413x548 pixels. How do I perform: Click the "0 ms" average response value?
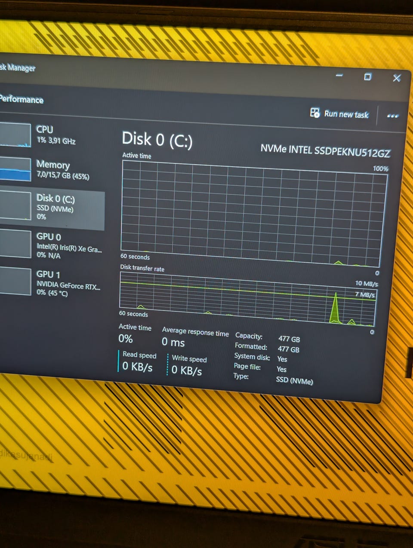173,342
